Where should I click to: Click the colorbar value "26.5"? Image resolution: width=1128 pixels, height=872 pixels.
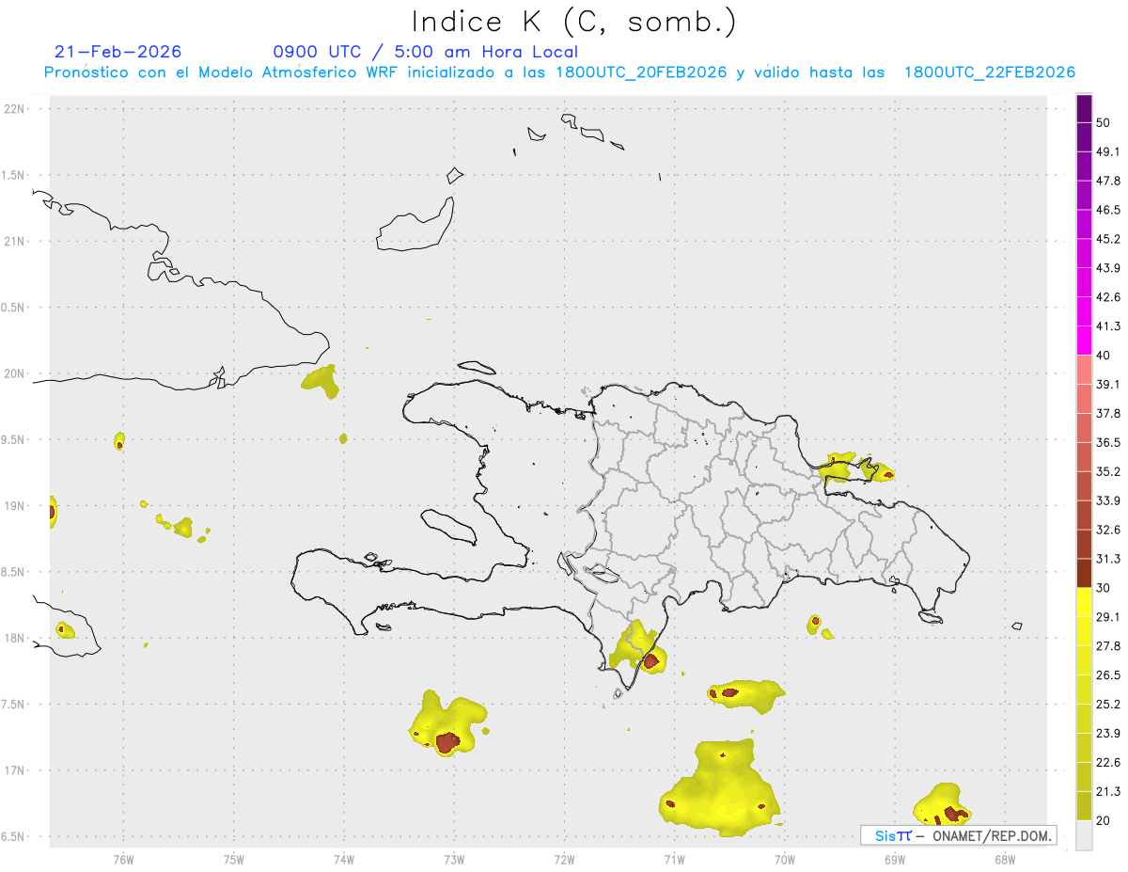(x=1108, y=675)
